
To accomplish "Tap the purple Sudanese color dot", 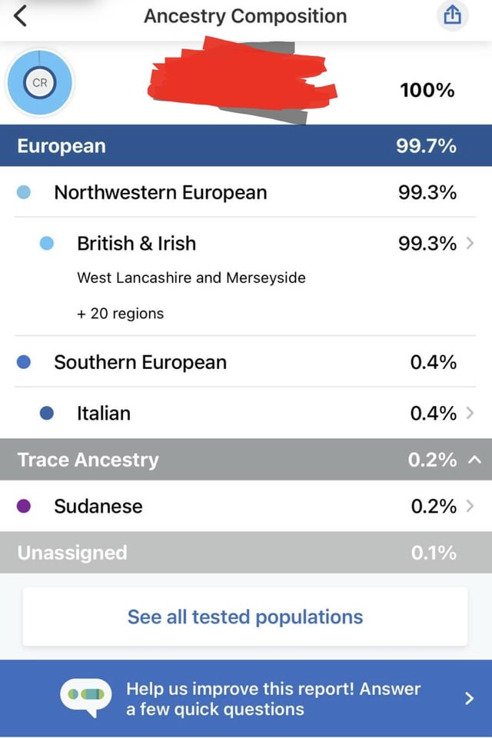I will (23, 506).
